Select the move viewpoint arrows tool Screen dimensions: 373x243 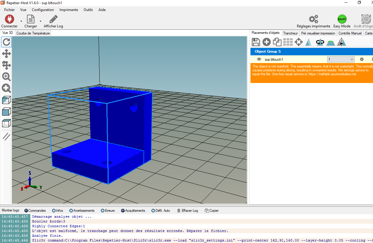coord(7,54)
